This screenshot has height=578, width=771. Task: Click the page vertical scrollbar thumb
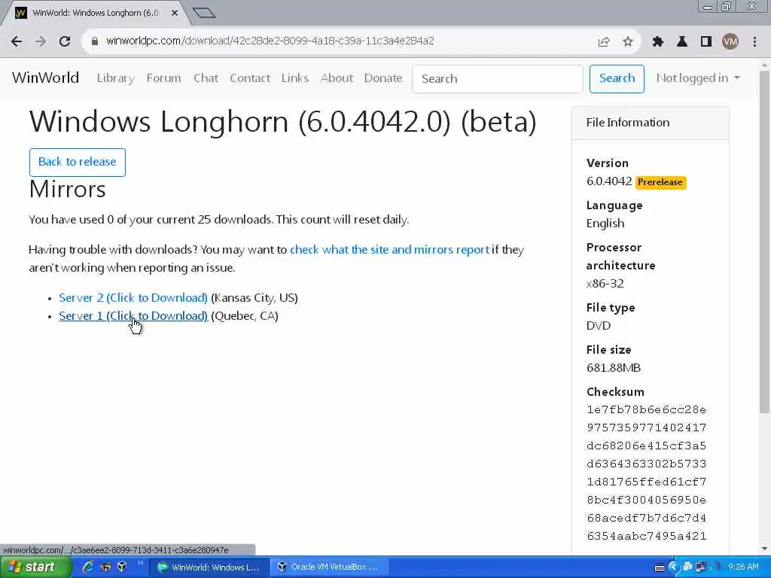(764, 241)
